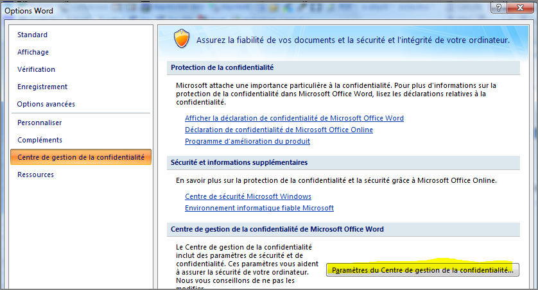
Task: Click the Protection de la confidentialité heading
Action: [222, 67]
